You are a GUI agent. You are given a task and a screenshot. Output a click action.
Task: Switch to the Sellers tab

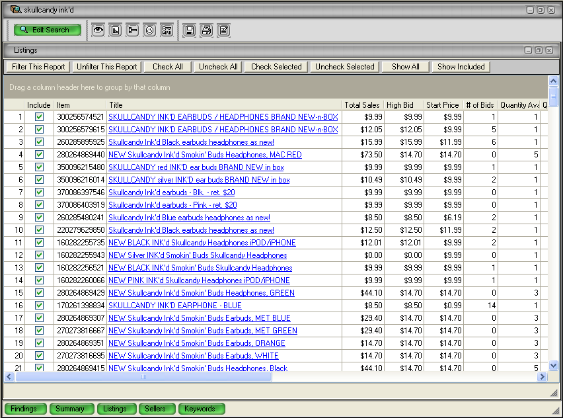pos(157,409)
